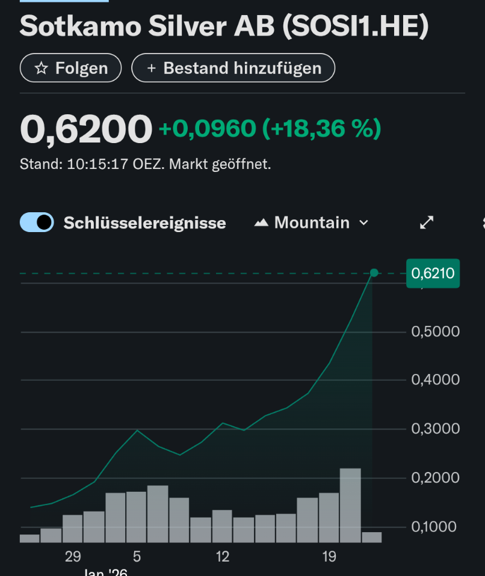Click the 12 date label on the x-axis
Screen dimensions: 485x576
(223, 557)
